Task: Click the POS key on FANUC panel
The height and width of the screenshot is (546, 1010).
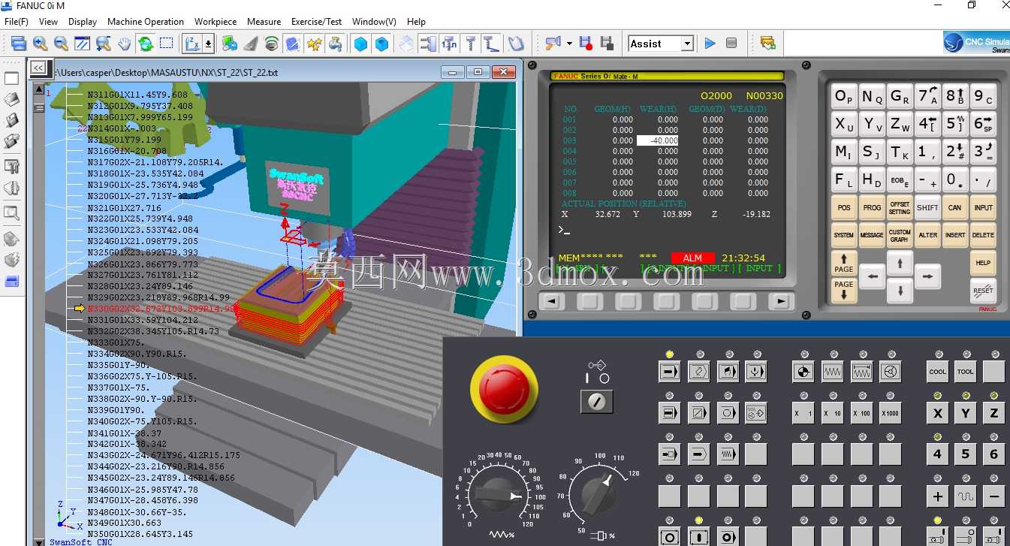Action: click(844, 208)
